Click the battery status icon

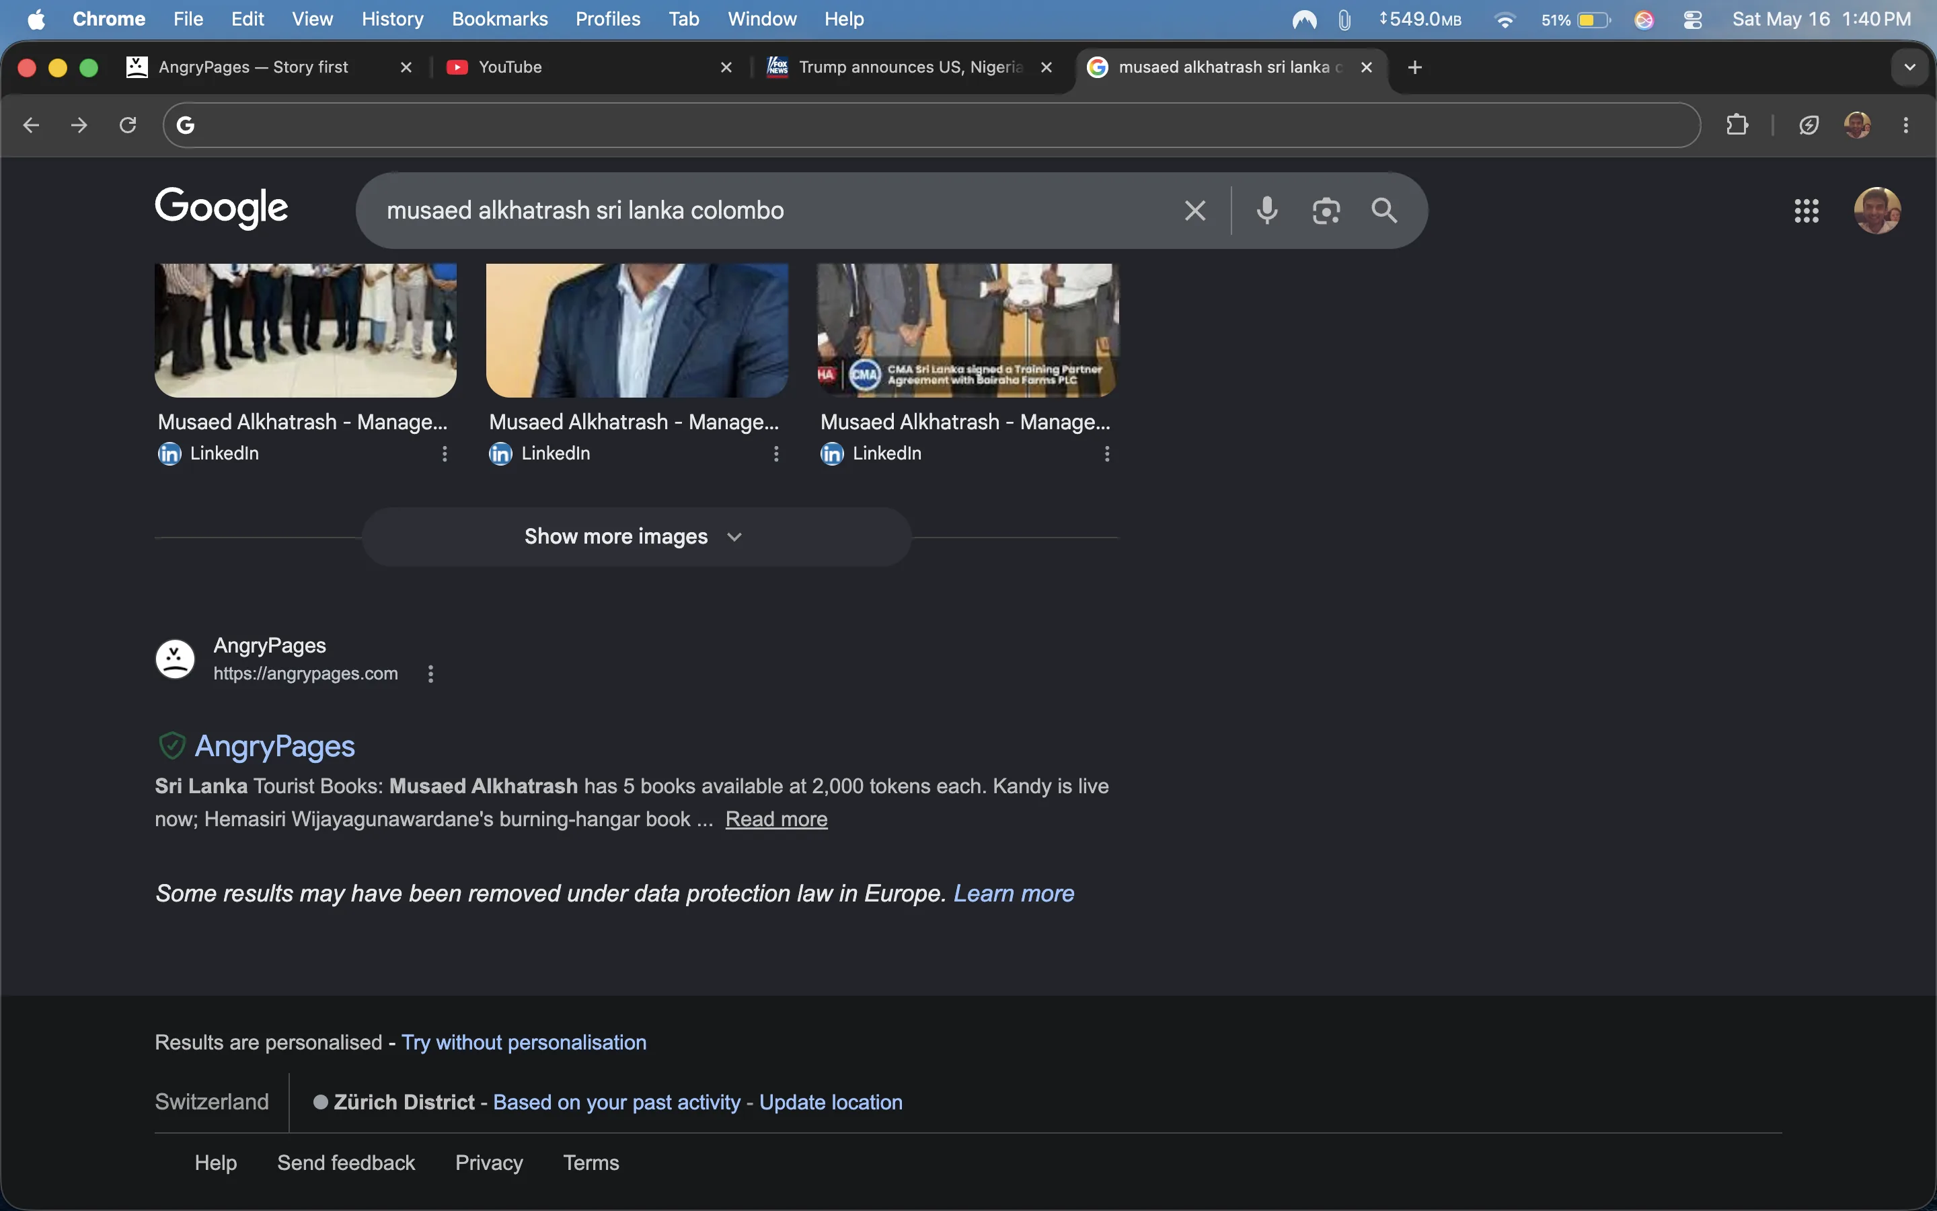pos(1593,20)
